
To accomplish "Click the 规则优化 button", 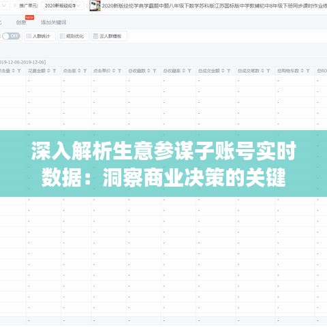I will 73,36.
